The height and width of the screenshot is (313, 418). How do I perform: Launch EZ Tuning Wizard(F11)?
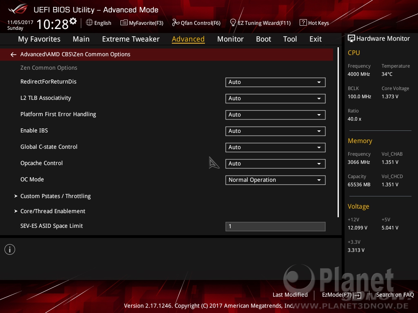[260, 23]
